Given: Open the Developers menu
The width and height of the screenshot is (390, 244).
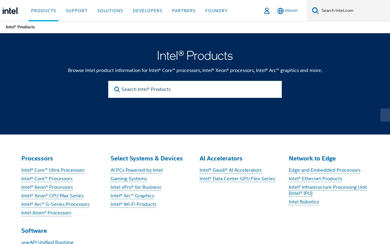Looking at the screenshot, I should 147,11.
